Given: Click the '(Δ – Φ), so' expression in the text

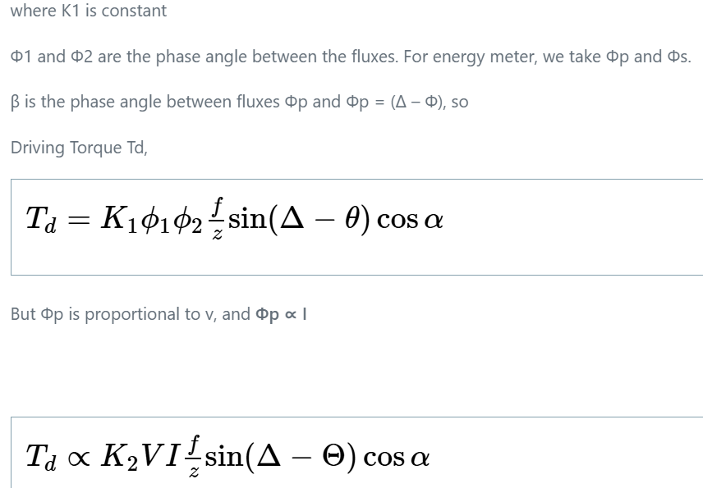Looking at the screenshot, I should (430, 102).
